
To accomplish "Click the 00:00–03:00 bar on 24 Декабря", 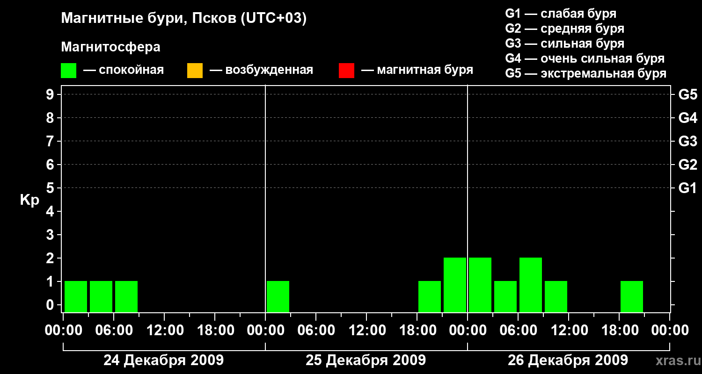I will pos(76,296).
